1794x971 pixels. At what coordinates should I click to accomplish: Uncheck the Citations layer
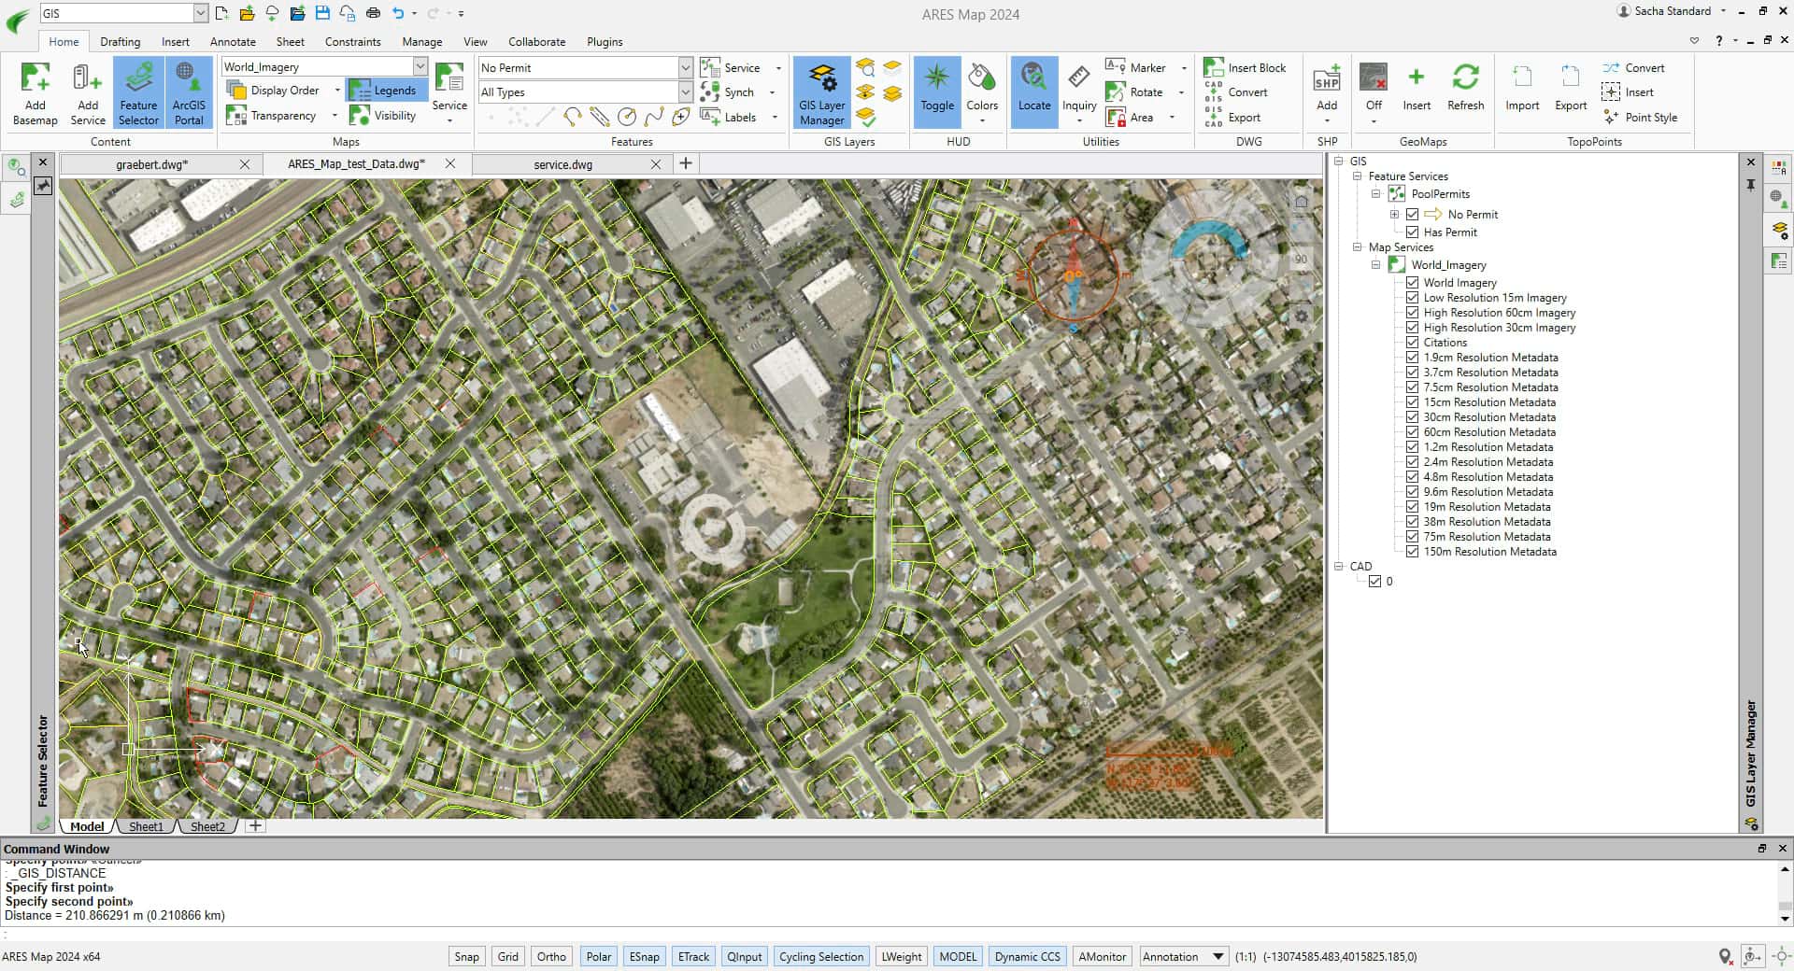coord(1412,342)
